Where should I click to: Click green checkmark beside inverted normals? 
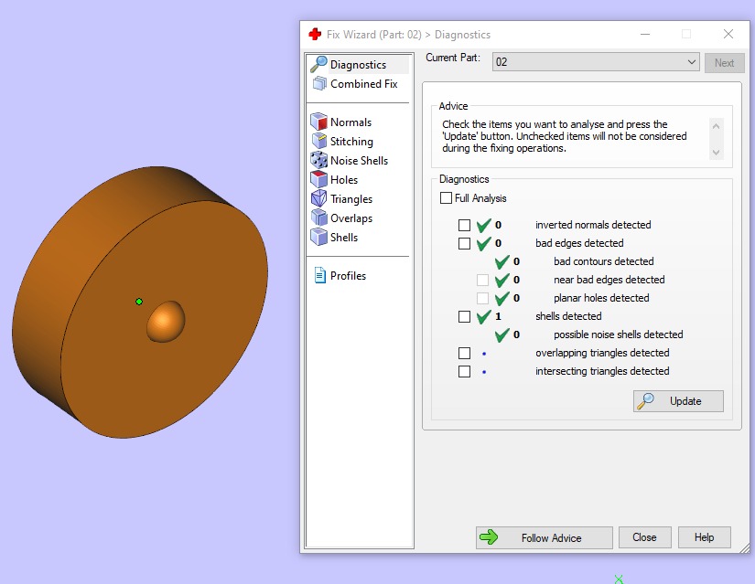click(483, 225)
